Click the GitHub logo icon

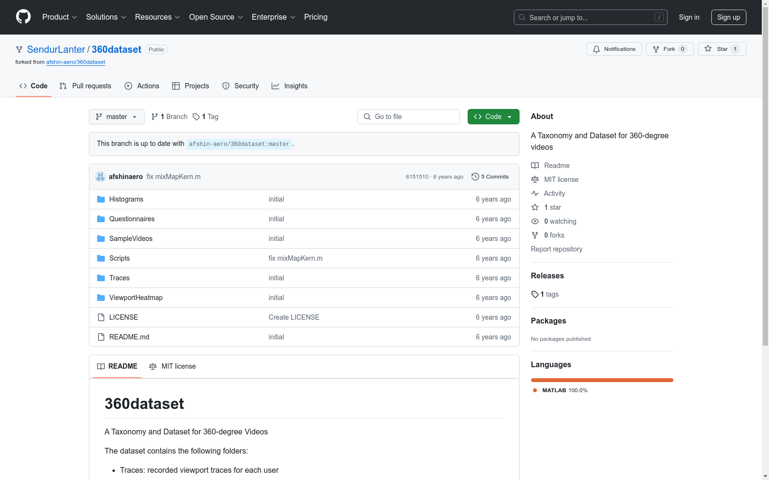tap(23, 17)
